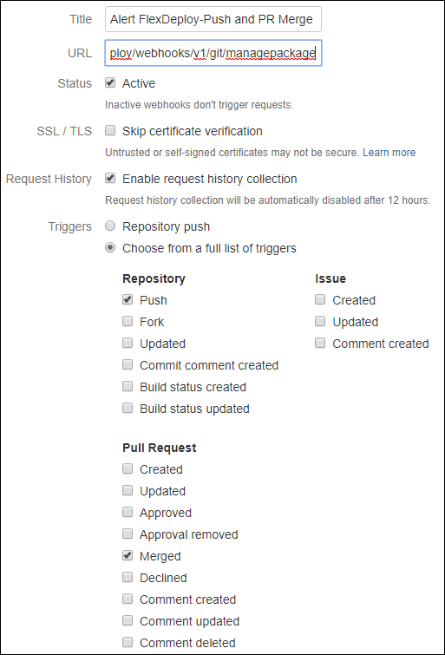Click the webhook Title input field
The image size is (445, 655).
click(213, 19)
